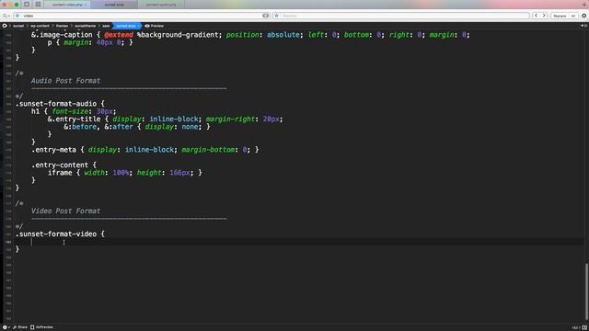
Task: Click the clear/wrap icon at the find field end
Action: [x=266, y=16]
